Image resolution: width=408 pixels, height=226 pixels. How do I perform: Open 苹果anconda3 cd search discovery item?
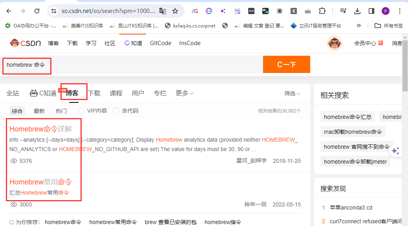pyautogui.click(x=351, y=208)
